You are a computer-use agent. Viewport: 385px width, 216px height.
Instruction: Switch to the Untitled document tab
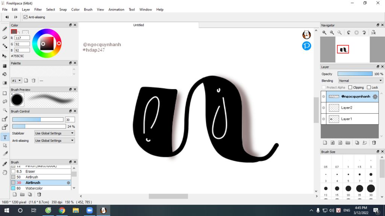138,25
